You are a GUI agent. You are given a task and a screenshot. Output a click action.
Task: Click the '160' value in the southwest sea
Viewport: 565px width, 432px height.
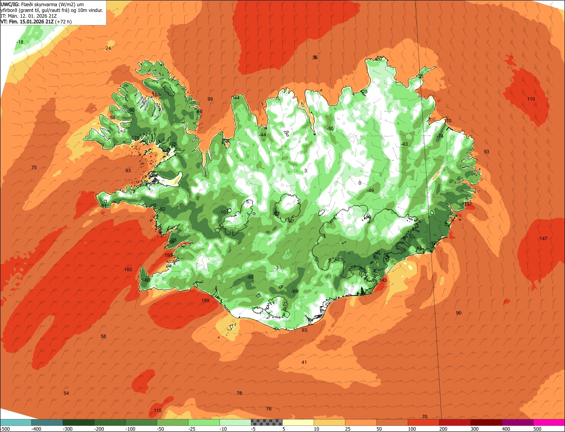(128, 269)
